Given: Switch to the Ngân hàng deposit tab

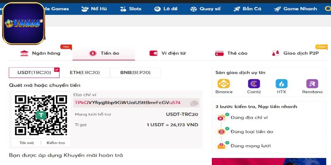Looking at the screenshot, I should coord(40,53).
